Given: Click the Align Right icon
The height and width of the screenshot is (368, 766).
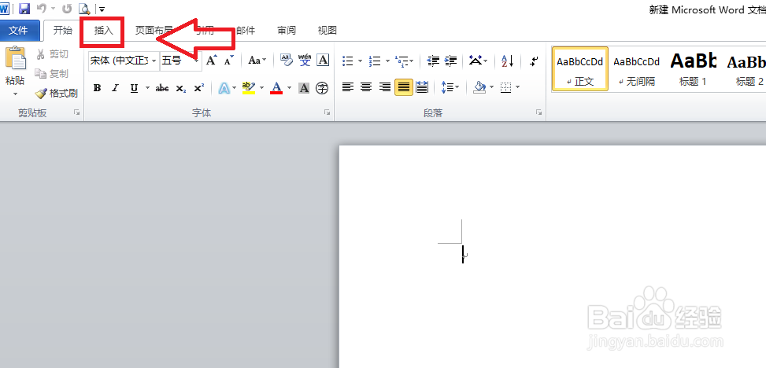Looking at the screenshot, I should [x=385, y=88].
